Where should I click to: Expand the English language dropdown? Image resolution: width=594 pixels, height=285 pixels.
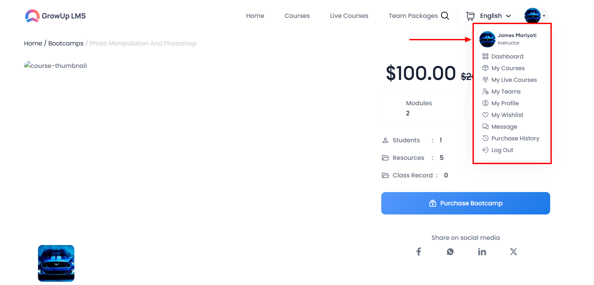pyautogui.click(x=495, y=16)
